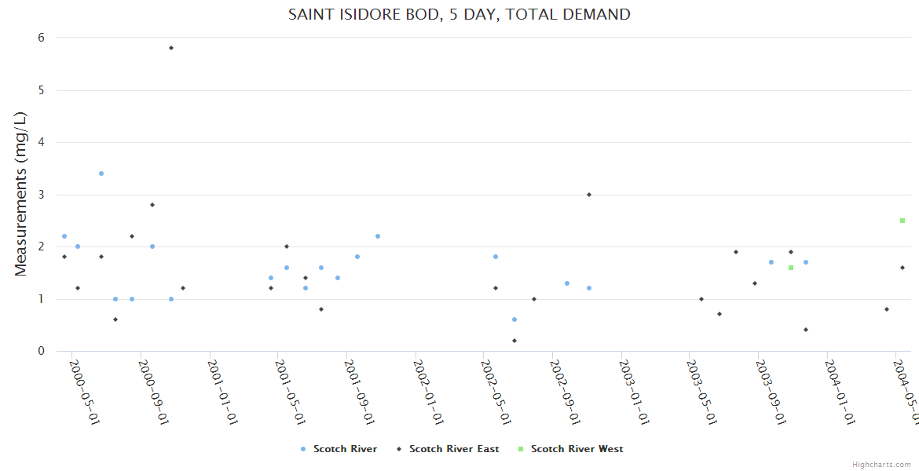
Task: Select the highest point near 5.8 mg/L
Action: (171, 48)
